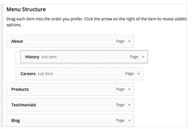Image resolution: width=193 pixels, height=129 pixels.
Task: Expand the Testimonials item options arrow
Action: click(x=129, y=105)
